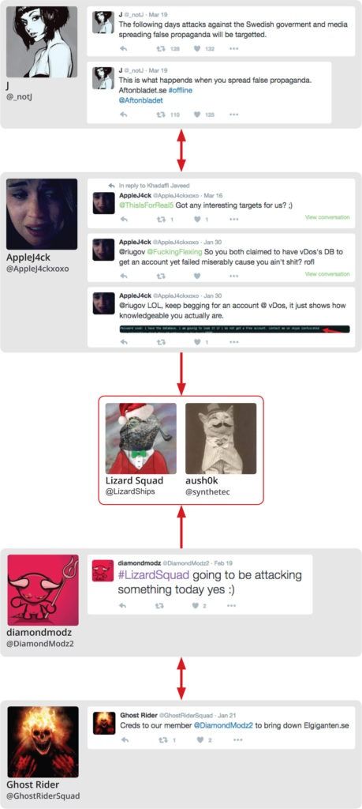Screen dimensions: 362x809
Task: Open the @Aftonbladet mention link
Action: click(x=140, y=100)
